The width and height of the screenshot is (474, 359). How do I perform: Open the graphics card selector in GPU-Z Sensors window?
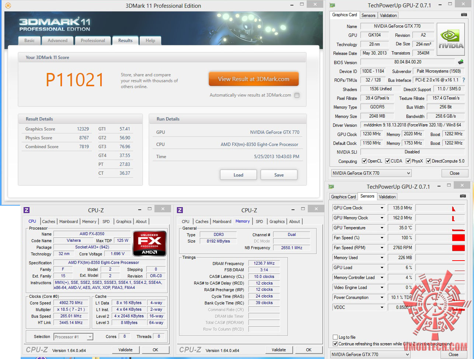[370, 355]
